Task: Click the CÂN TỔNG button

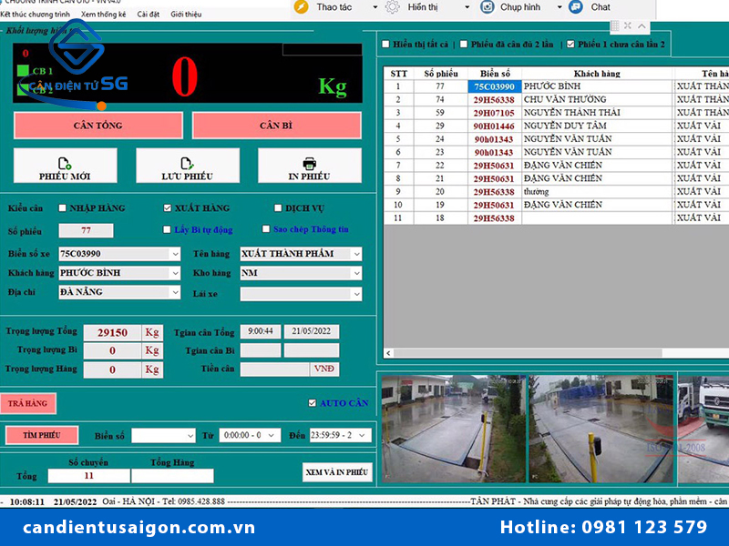Action: click(98, 126)
